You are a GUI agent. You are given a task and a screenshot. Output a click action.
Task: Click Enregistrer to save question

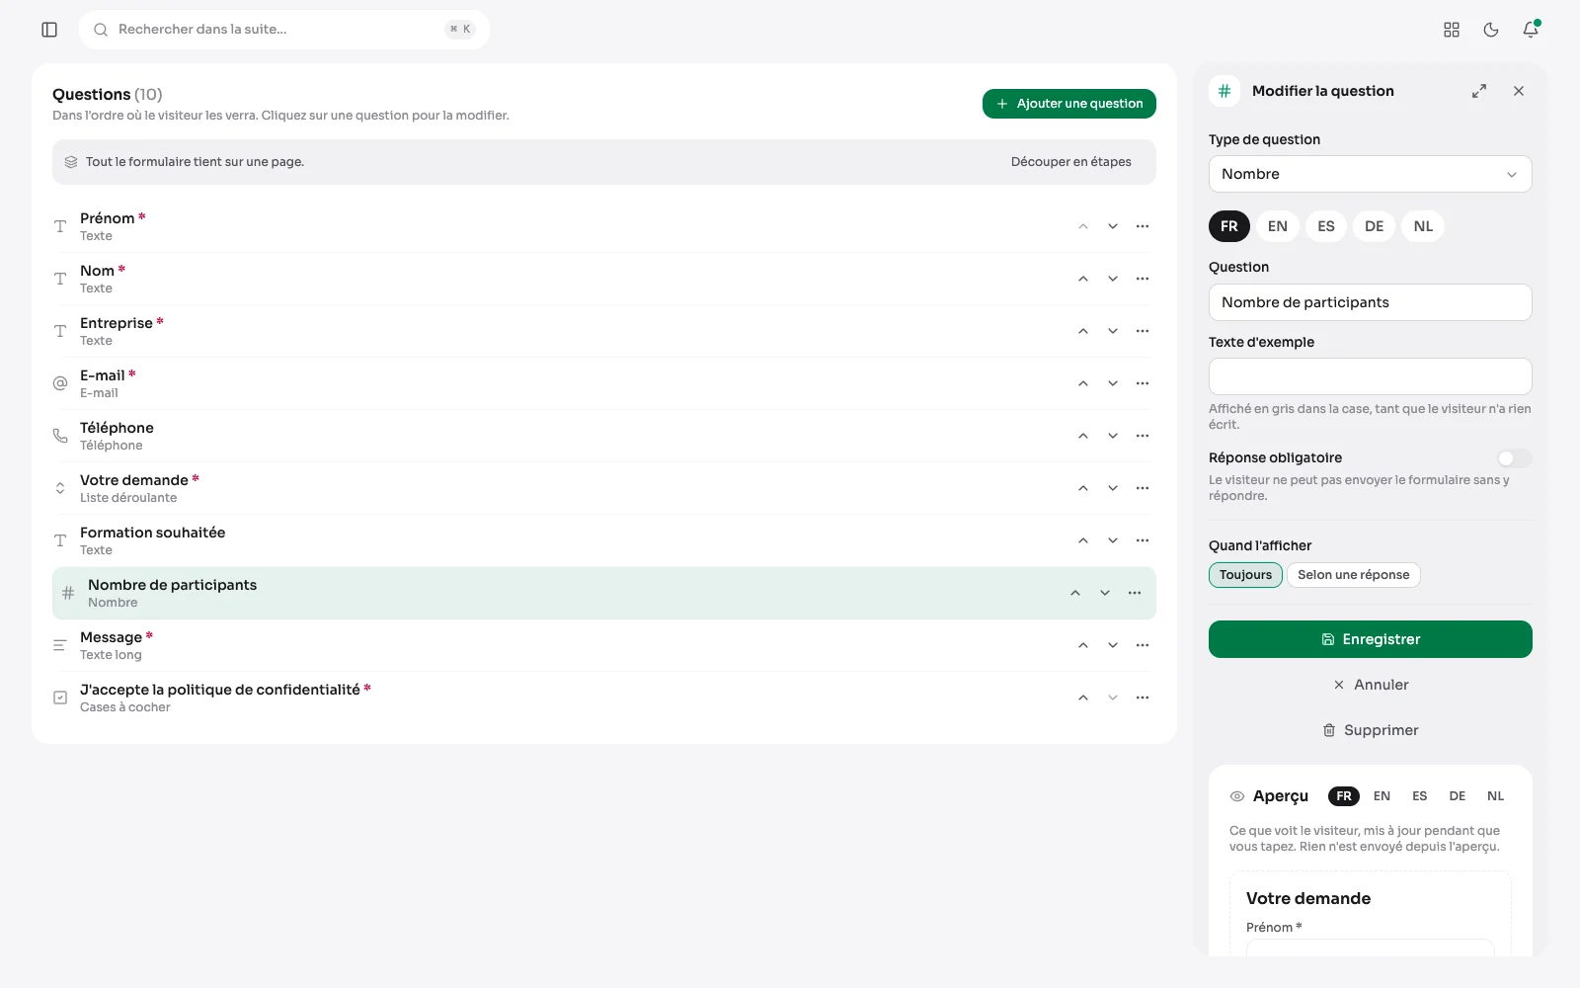(x=1371, y=639)
